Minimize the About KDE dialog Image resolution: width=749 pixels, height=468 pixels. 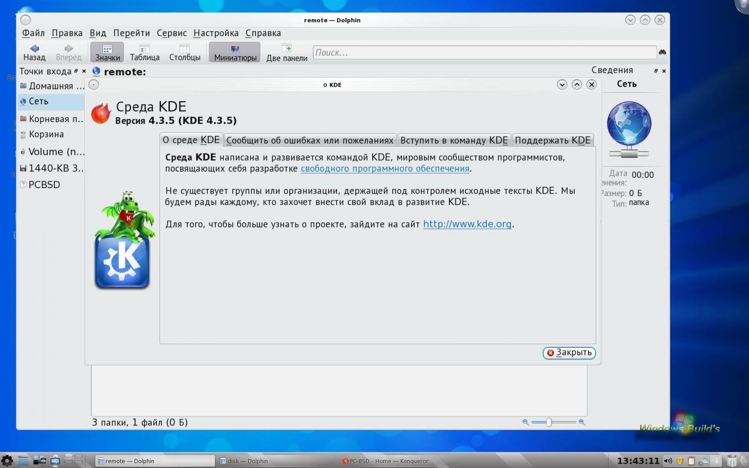tap(562, 85)
